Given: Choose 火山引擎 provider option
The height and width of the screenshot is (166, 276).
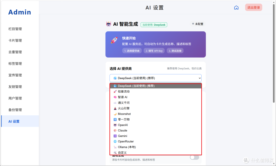Looking at the screenshot, I should pyautogui.click(x=156, y=108).
